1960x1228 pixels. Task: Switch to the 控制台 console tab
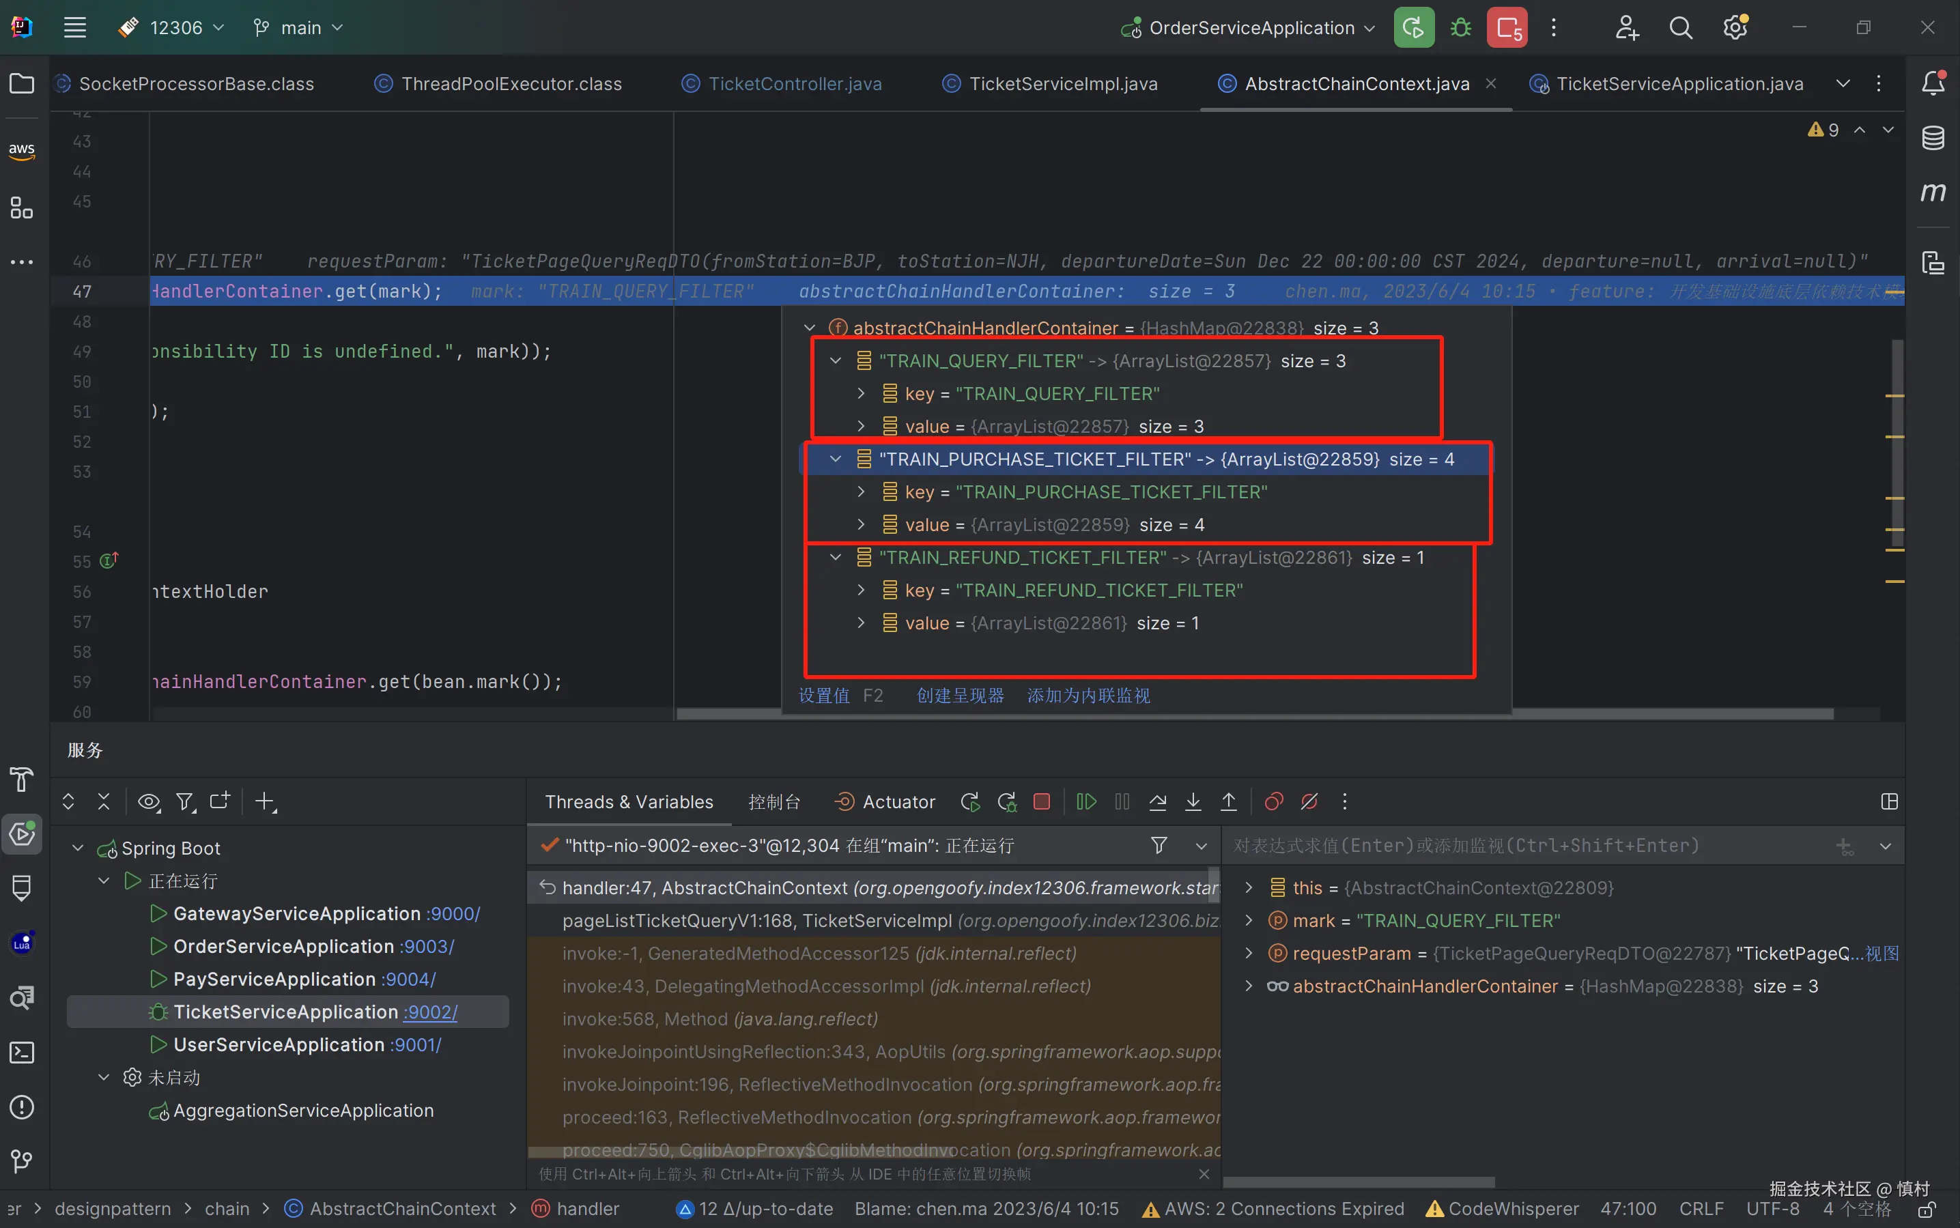coord(773,801)
